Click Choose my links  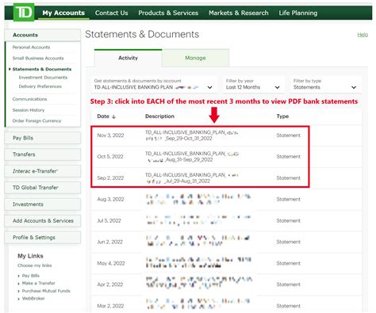click(35, 265)
